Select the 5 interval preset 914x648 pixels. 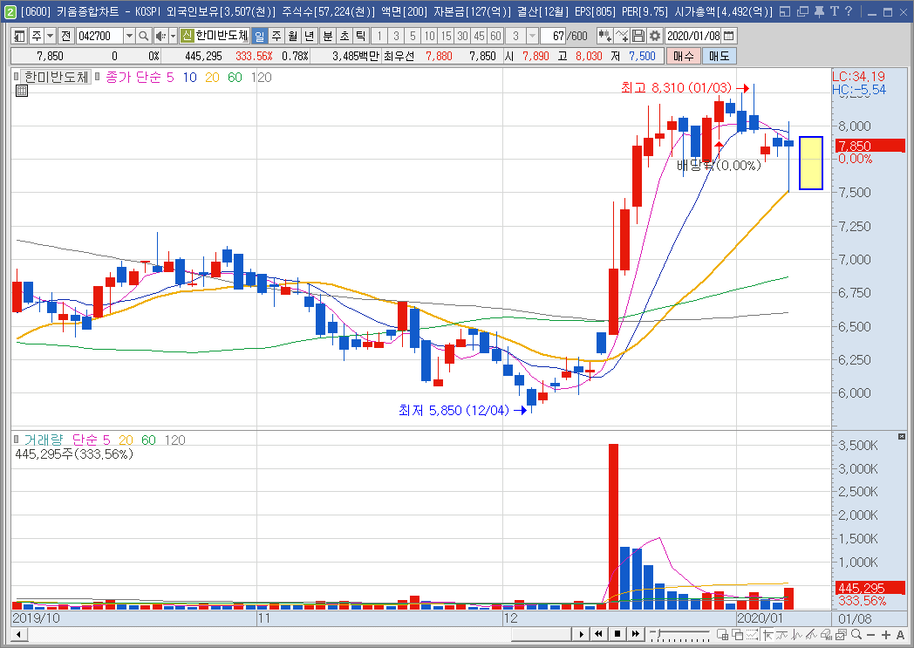click(413, 36)
